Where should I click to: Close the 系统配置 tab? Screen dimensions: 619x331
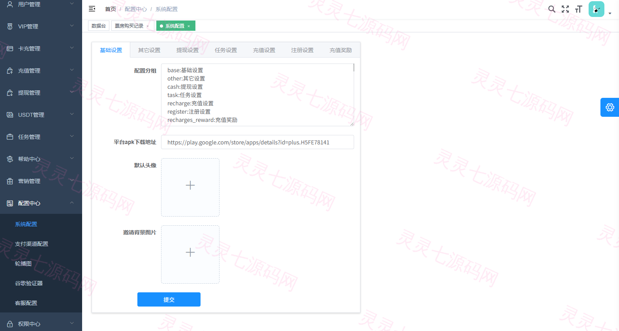[189, 26]
